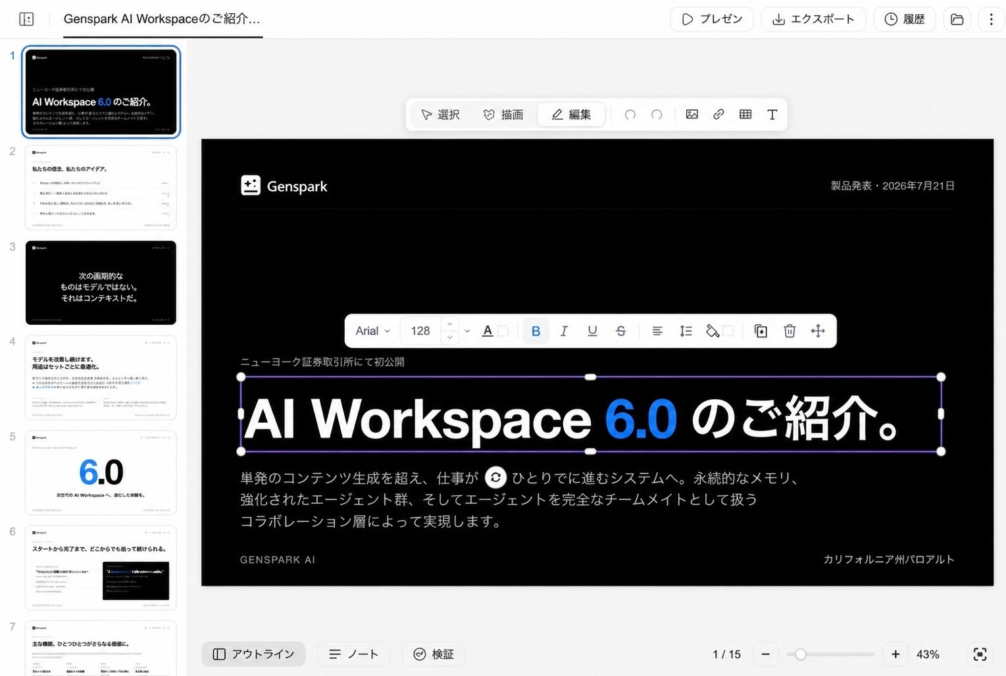Viewport: 1006px width, 676px height.
Task: Select slide 1 thumbnail
Action: pyautogui.click(x=101, y=92)
